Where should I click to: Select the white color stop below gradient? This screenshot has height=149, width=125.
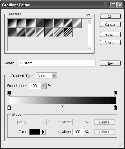click(x=9, y=107)
